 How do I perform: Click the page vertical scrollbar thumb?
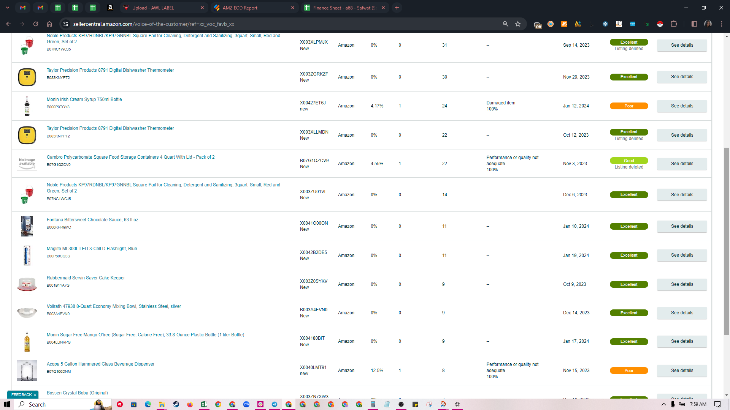point(727,241)
